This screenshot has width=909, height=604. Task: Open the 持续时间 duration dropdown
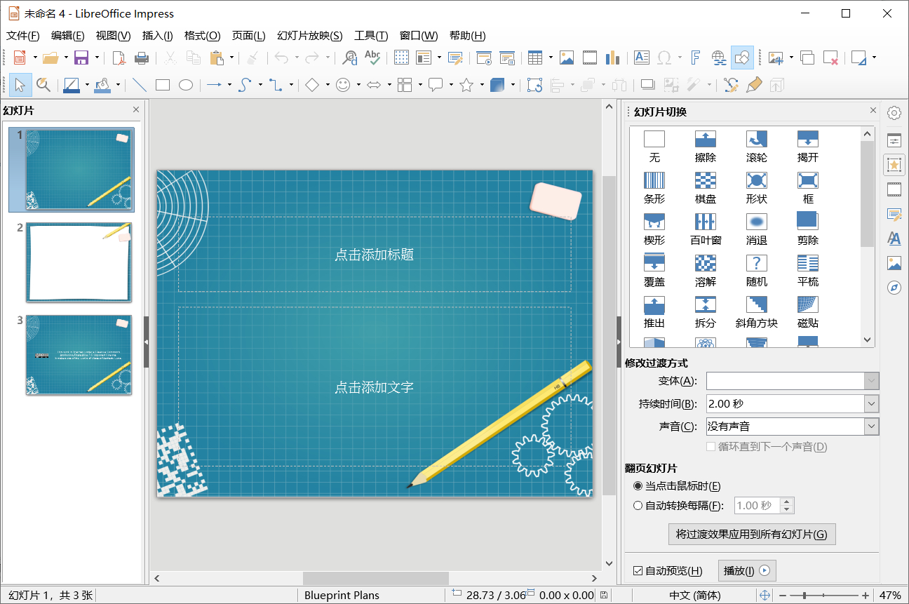click(870, 403)
